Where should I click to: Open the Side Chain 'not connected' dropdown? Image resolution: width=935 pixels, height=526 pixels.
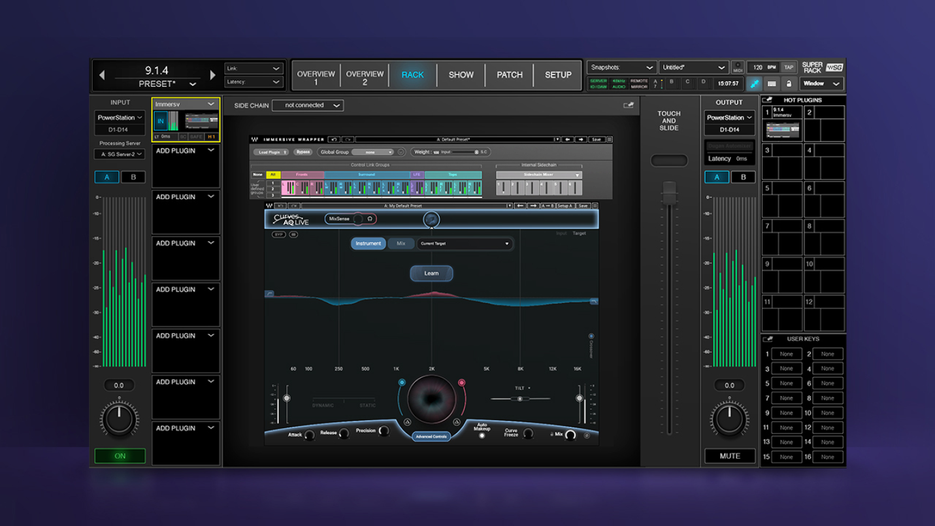308,105
